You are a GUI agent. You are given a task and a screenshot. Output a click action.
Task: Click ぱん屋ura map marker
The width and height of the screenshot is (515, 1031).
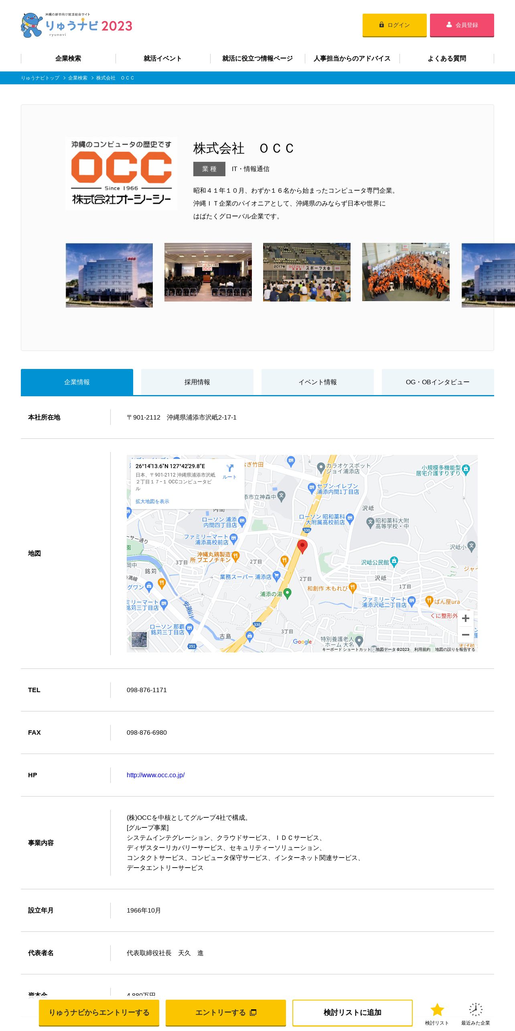click(x=429, y=601)
